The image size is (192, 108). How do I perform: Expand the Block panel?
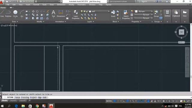tap(115, 22)
